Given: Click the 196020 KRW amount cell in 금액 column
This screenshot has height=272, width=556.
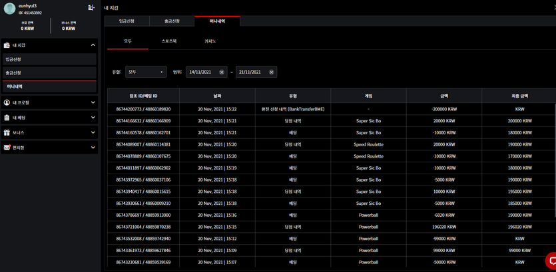Looking at the screenshot, I should point(444,227).
